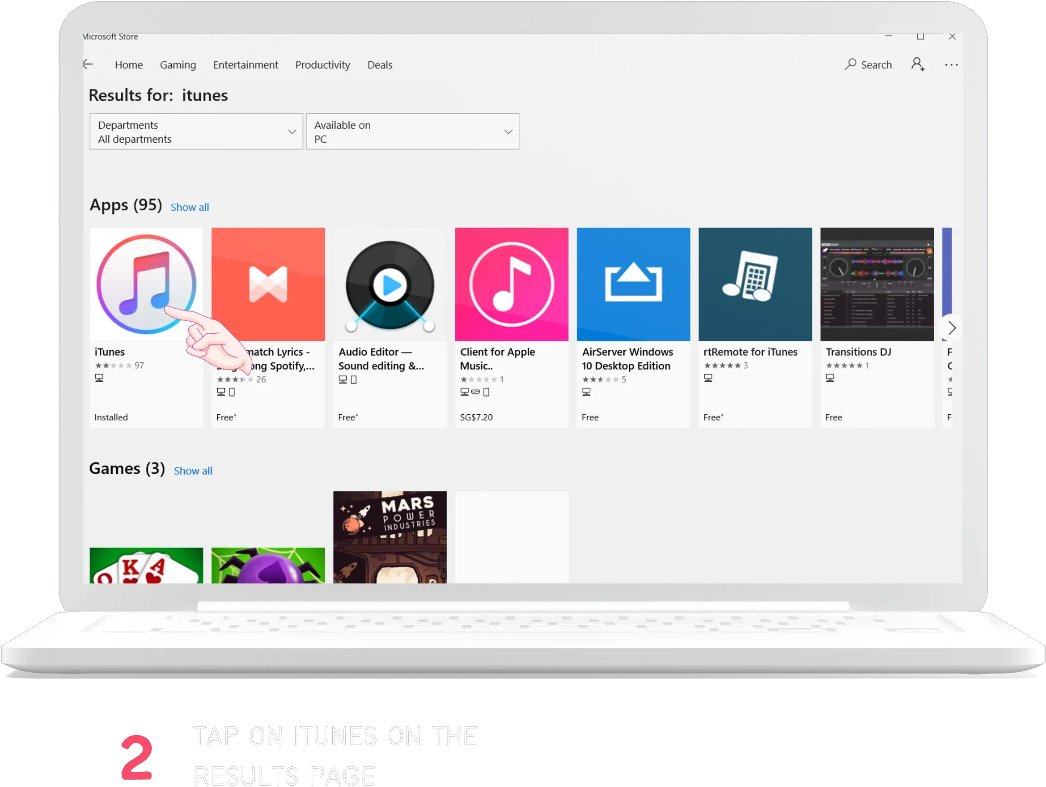Screen dimensions: 1046x787
Task: Select the Gaming menu tab
Action: (178, 64)
